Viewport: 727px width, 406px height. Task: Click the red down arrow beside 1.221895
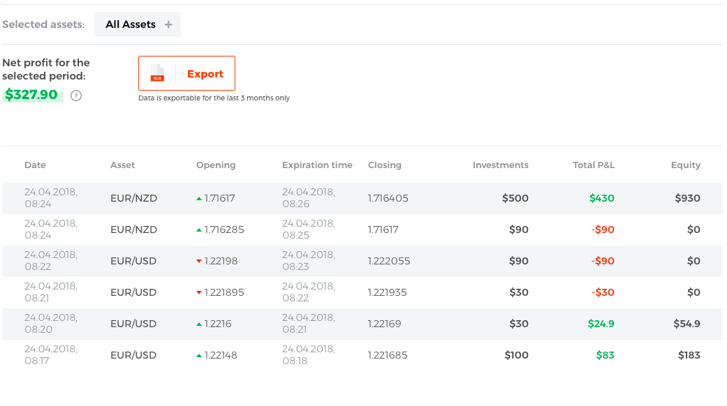point(199,292)
